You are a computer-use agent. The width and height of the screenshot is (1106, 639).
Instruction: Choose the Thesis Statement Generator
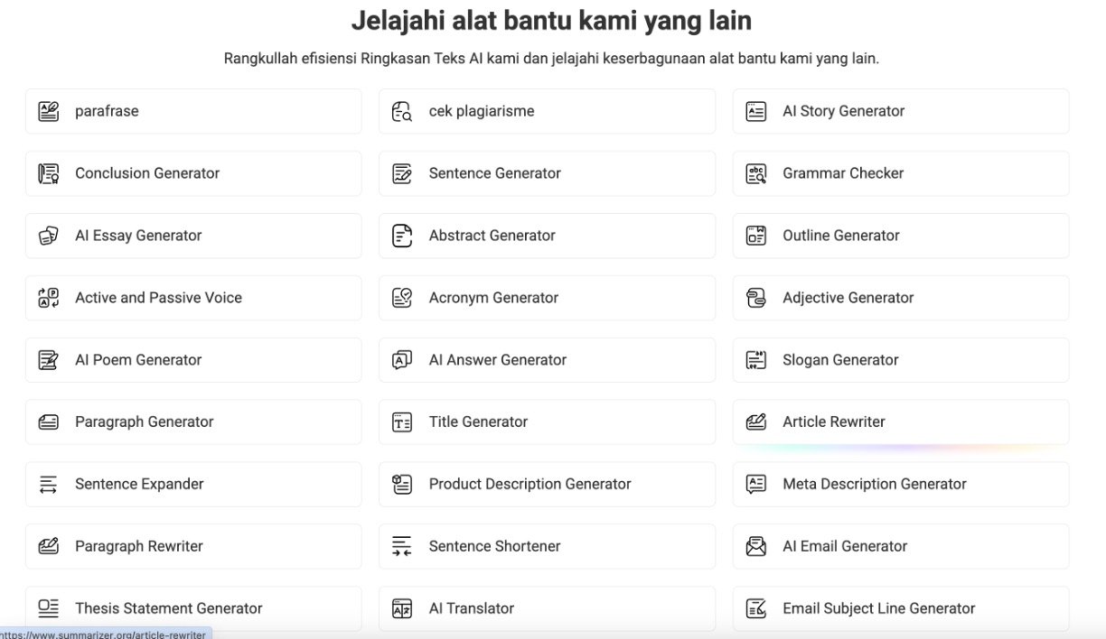[168, 608]
